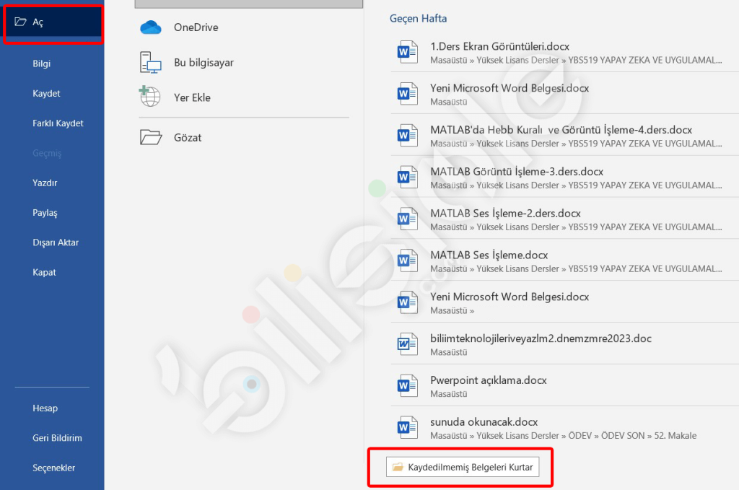This screenshot has height=490, width=739.
Task: Open Seçenekler at the sidebar bottom
Action: click(53, 468)
